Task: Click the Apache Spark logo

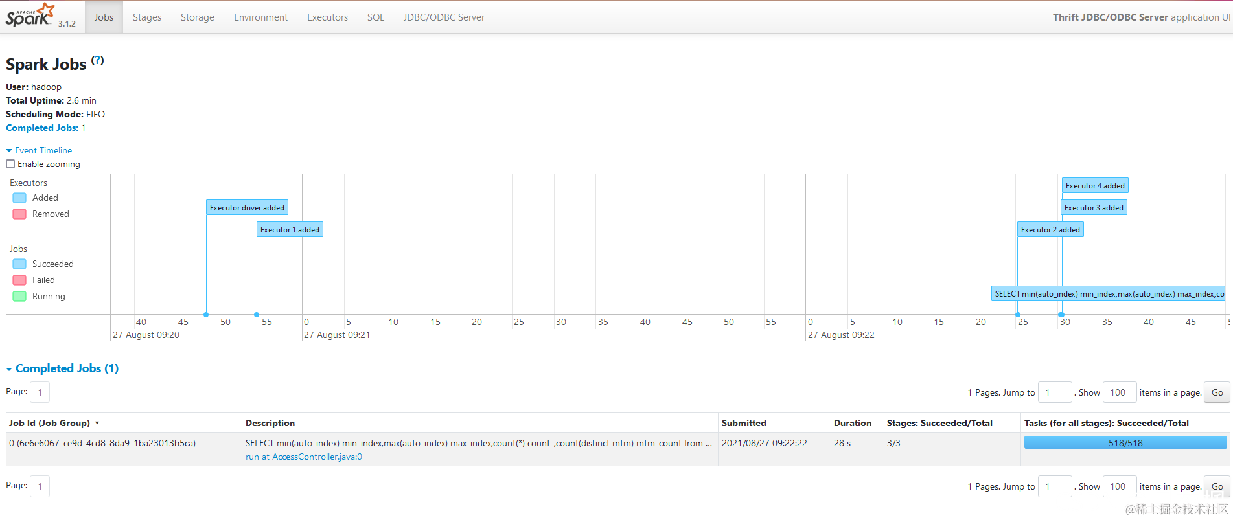Action: click(x=30, y=15)
